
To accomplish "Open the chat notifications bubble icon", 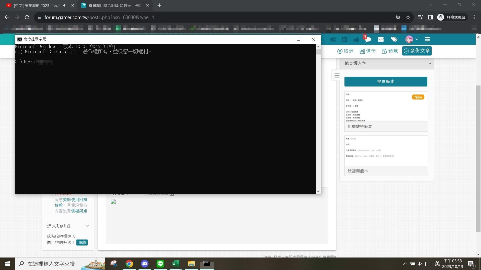I will coord(368,39).
